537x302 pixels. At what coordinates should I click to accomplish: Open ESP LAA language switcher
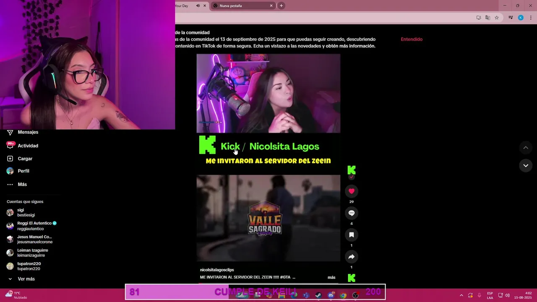(490, 295)
